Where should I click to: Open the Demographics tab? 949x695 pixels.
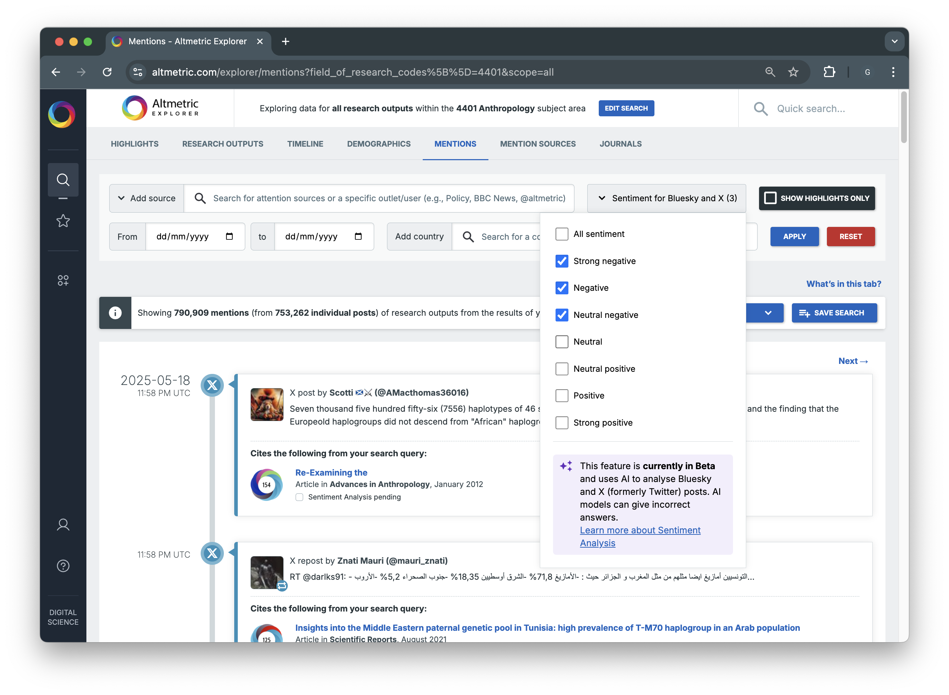point(378,144)
